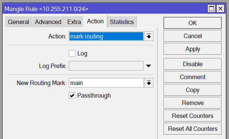Image resolution: width=229 pixels, height=139 pixels.
Task: Remove the mangle rule
Action: [x=193, y=103]
